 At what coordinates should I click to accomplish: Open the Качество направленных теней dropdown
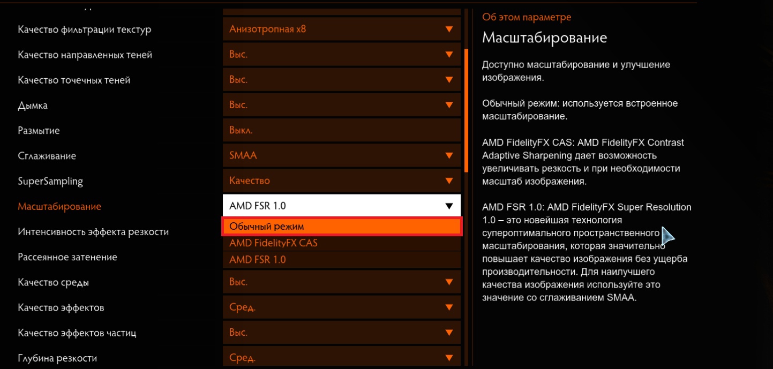(x=342, y=55)
